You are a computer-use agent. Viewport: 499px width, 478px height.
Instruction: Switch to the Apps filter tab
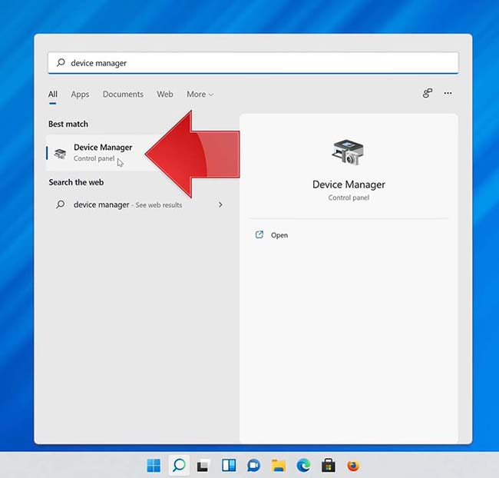[80, 95]
